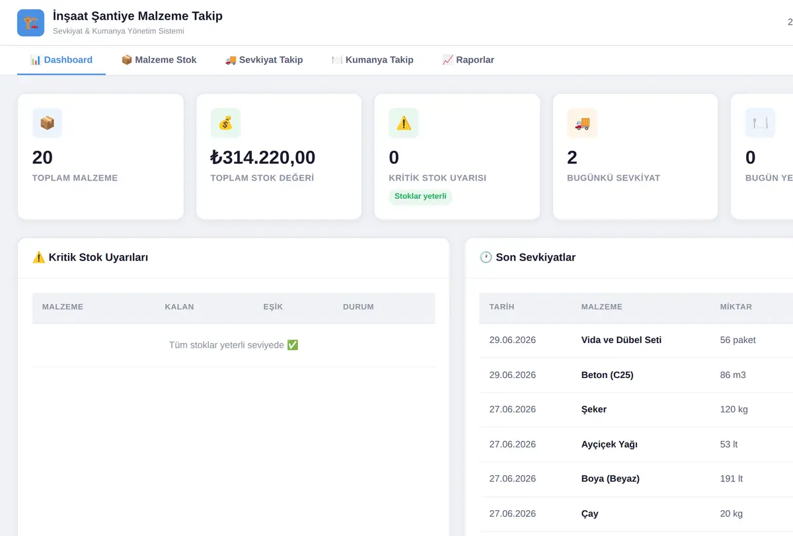The image size is (793, 536).
Task: Open the Dashboard tab
Action: 61,60
